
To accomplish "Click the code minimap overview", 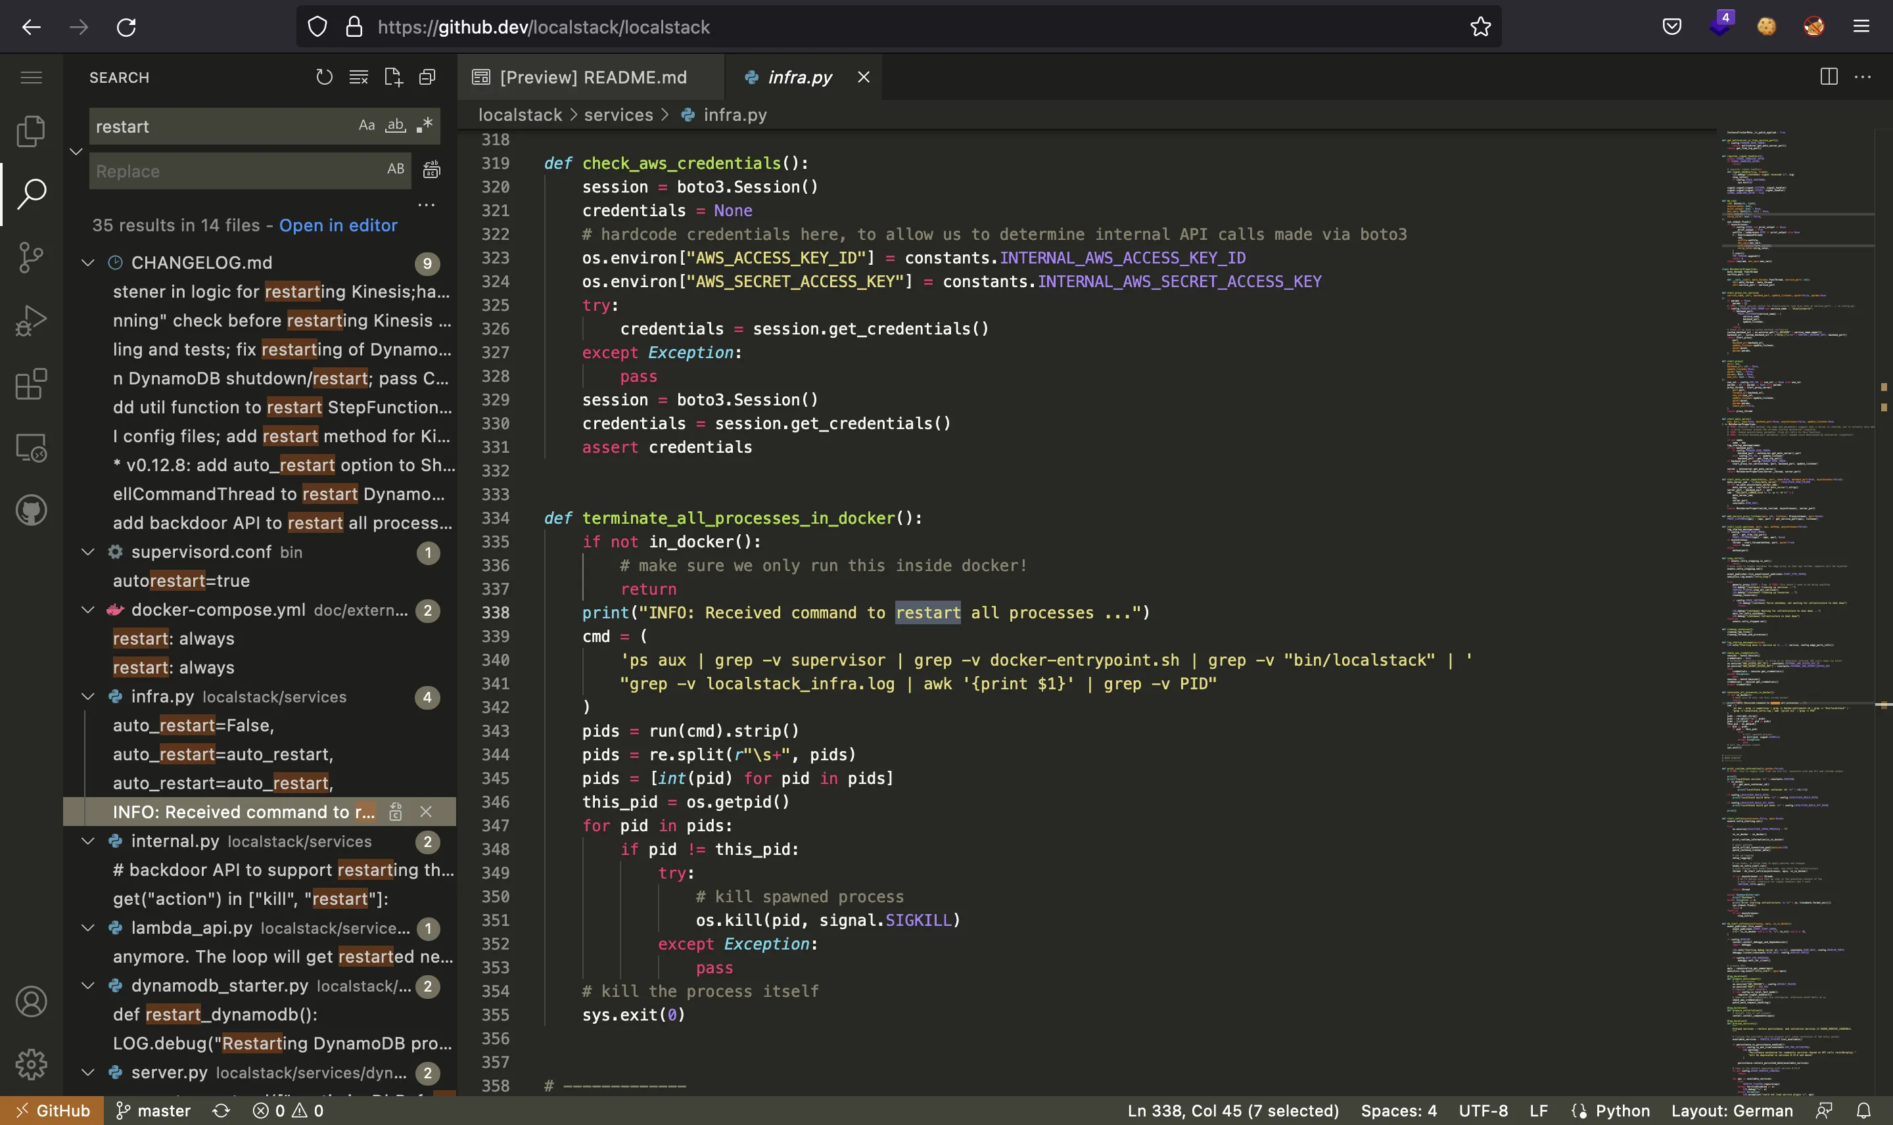I will click(x=1797, y=612).
